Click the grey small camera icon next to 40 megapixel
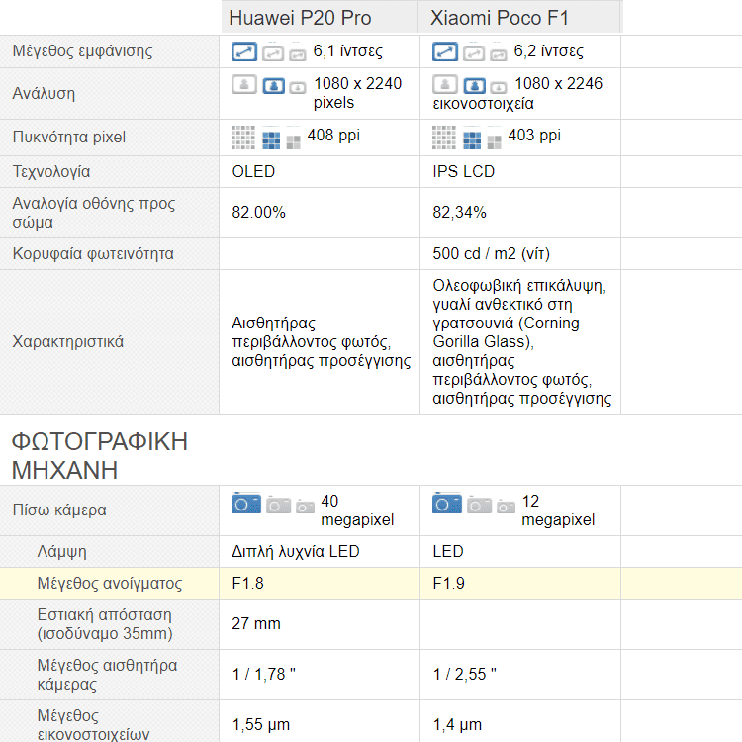This screenshot has height=742, width=742. [306, 507]
